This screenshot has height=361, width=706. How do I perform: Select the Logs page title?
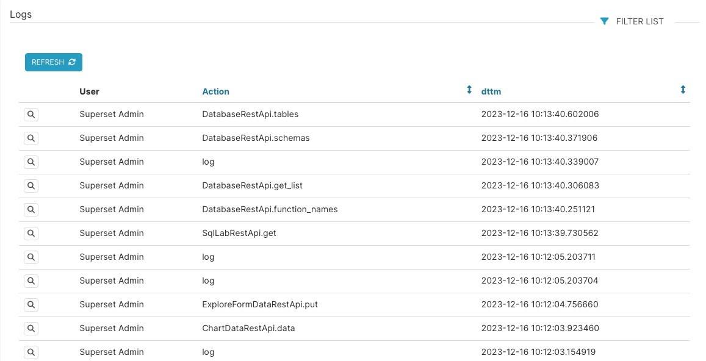20,14
